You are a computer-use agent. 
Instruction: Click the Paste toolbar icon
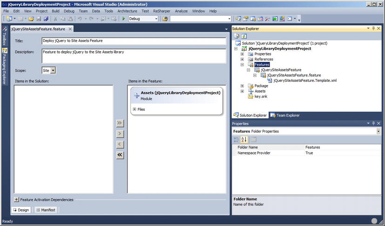coord(70,19)
